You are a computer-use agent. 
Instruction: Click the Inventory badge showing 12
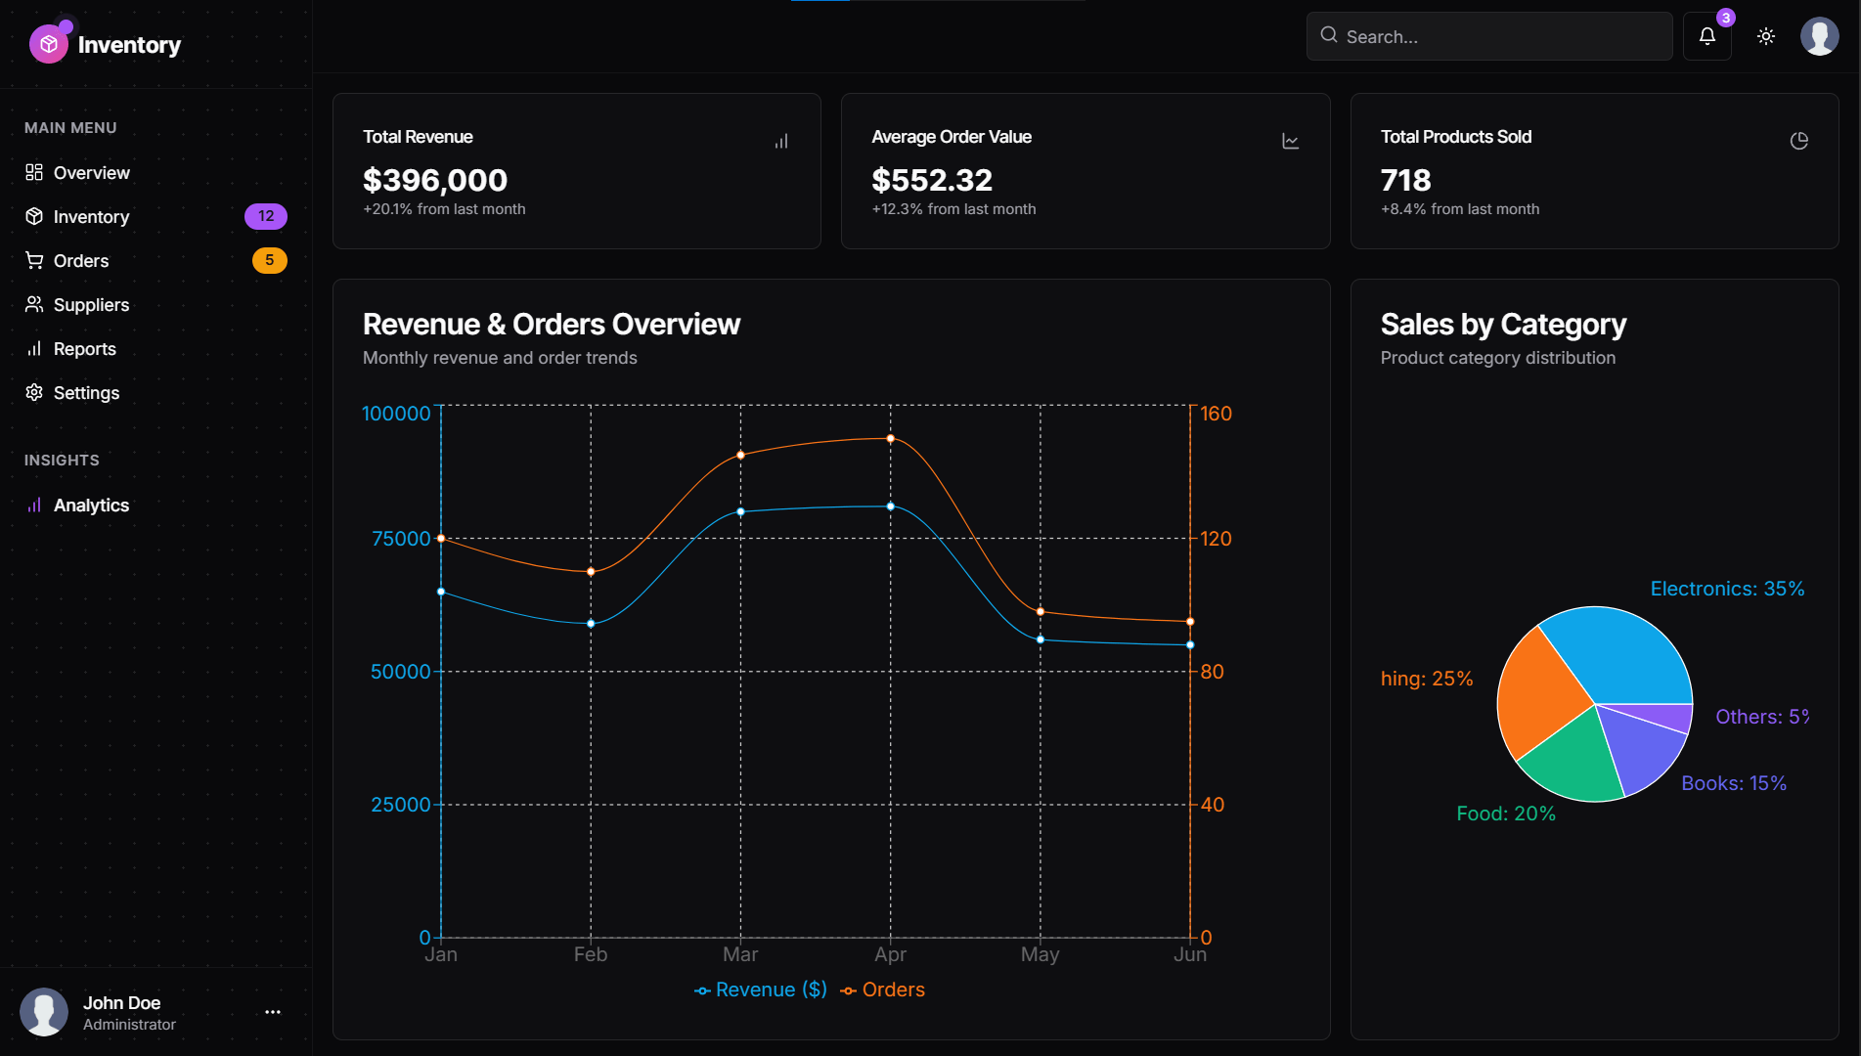pos(265,216)
